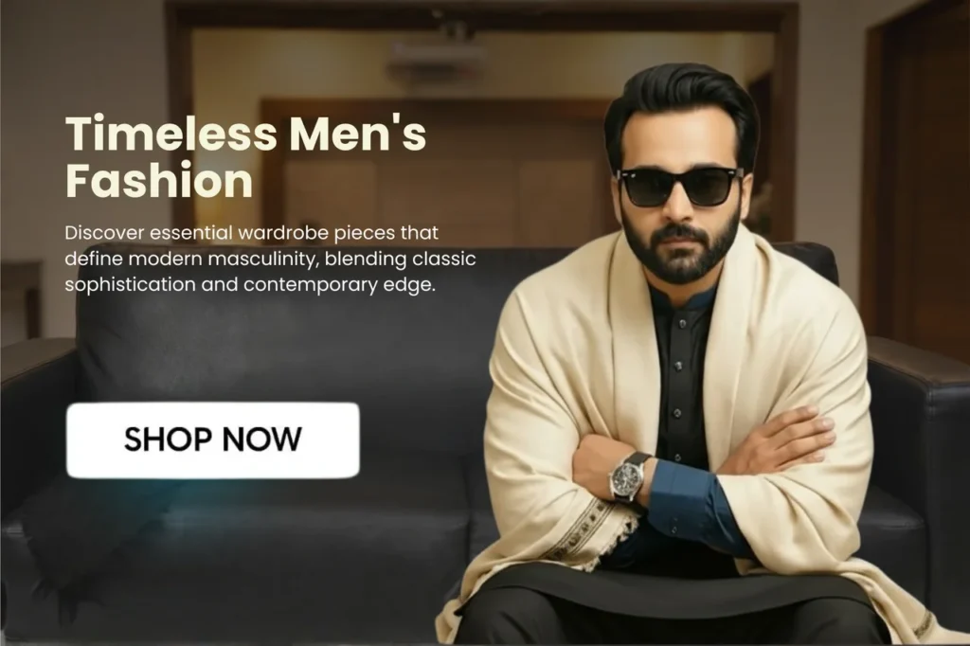
Task: Click the "Discover essential wardrobe pieces" description text
Action: 270,259
